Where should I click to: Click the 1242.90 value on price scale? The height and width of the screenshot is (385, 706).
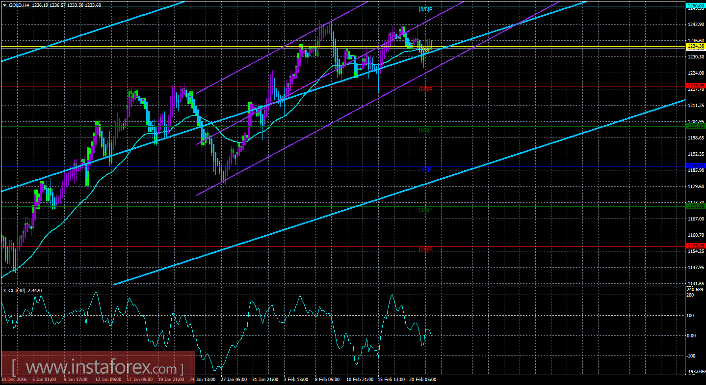point(695,25)
